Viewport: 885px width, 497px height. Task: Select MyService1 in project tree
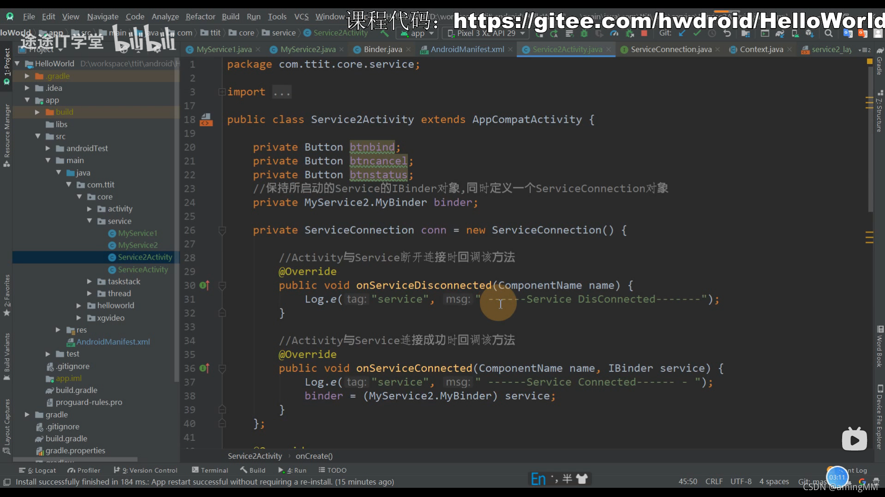[x=137, y=233]
